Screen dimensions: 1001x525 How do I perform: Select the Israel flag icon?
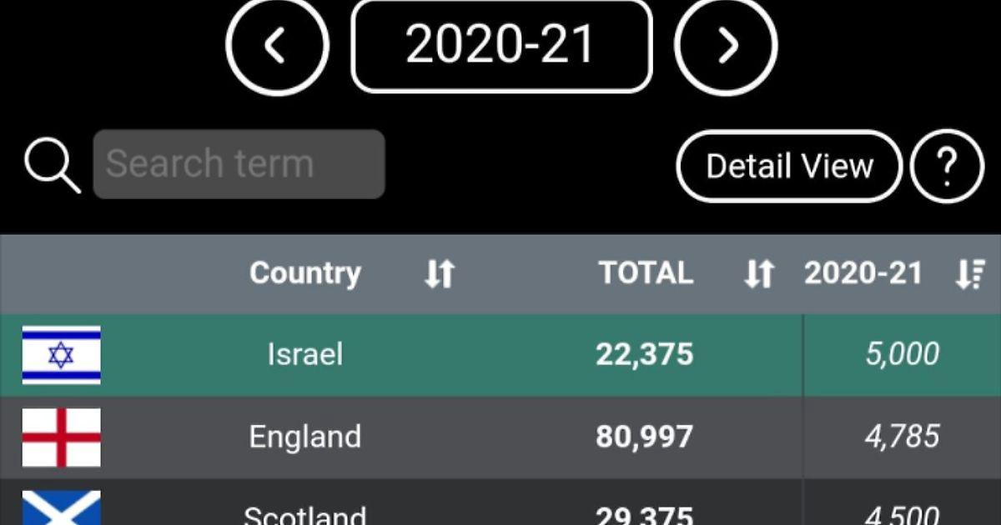(61, 355)
